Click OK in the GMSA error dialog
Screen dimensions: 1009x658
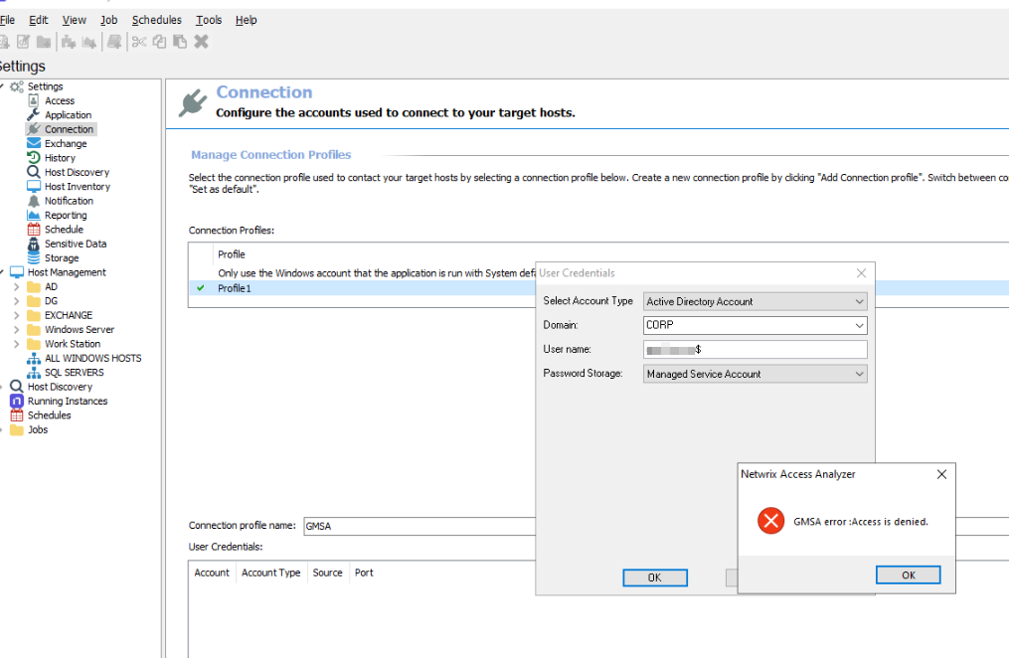pos(908,576)
